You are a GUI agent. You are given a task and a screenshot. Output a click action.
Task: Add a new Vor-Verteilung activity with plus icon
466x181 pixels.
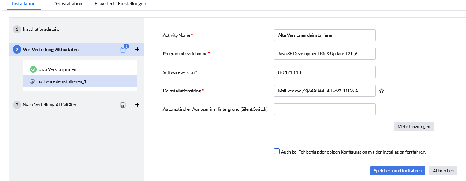(x=137, y=49)
